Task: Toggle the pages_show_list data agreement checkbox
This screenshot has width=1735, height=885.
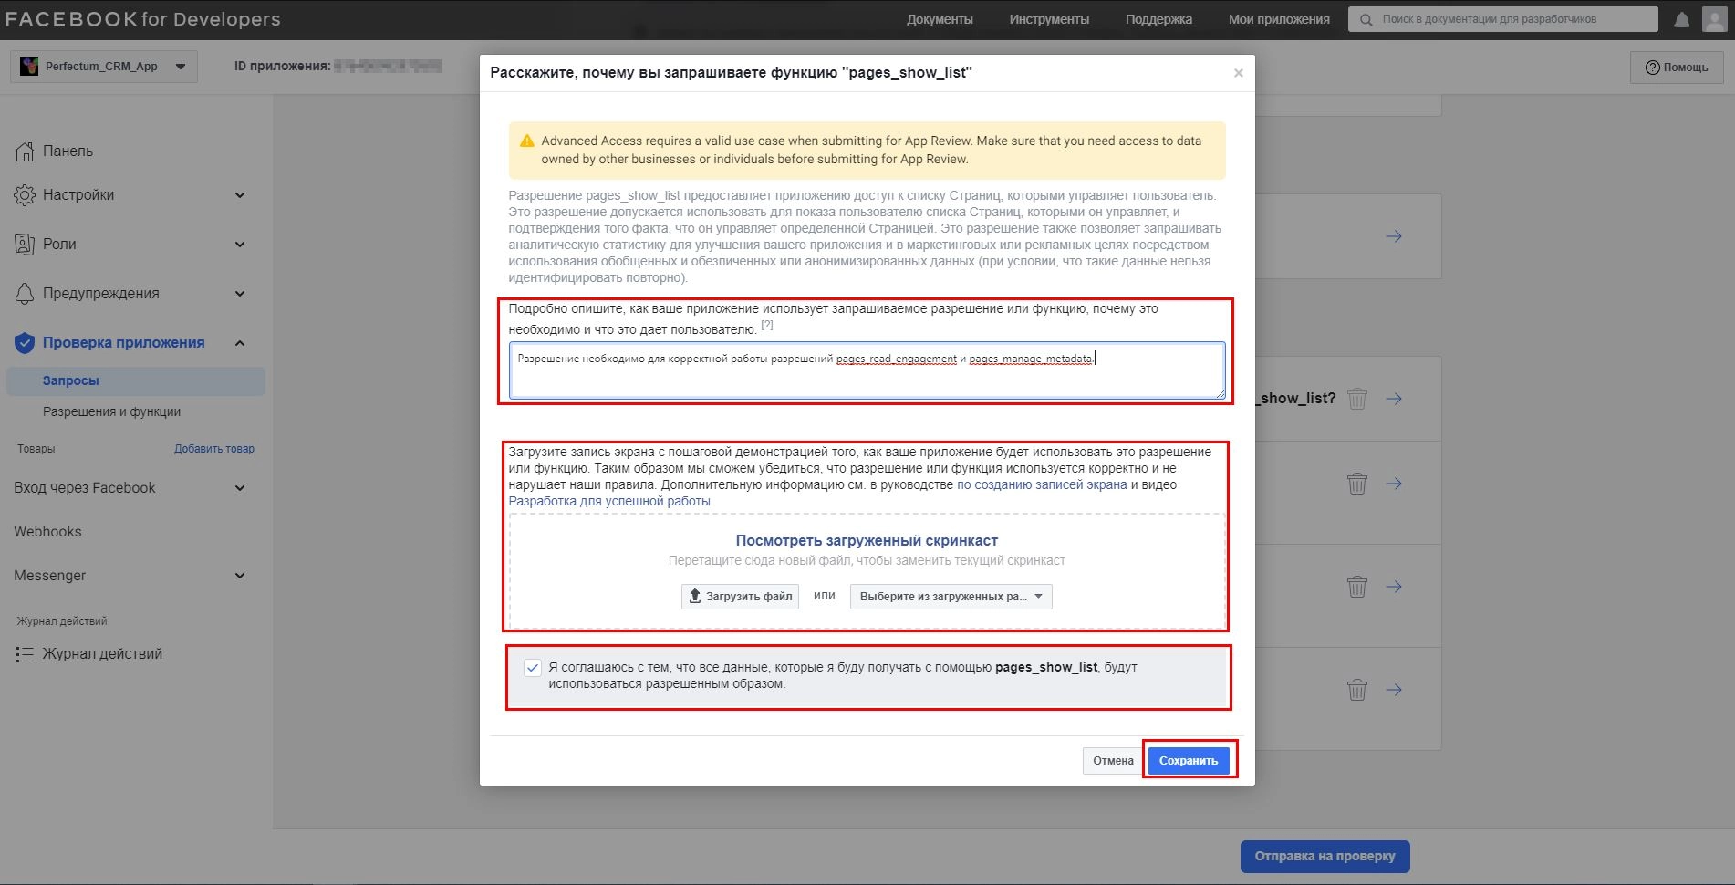Action: pyautogui.click(x=533, y=668)
